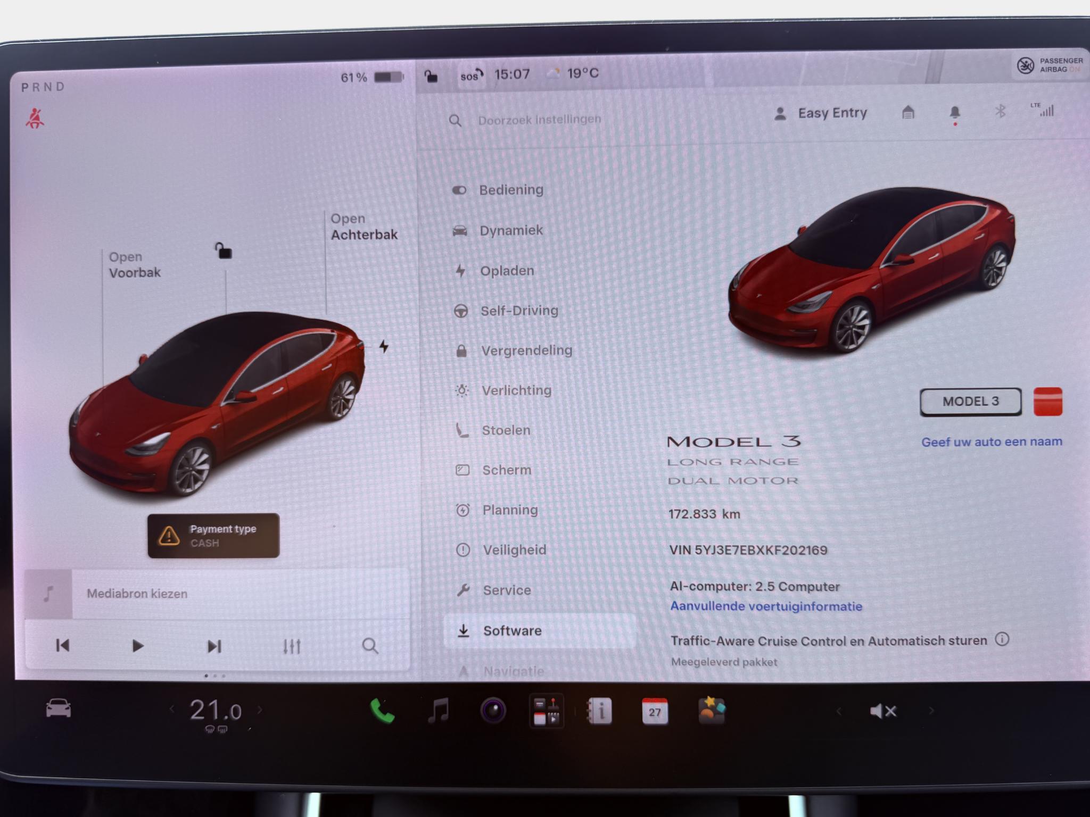Raise volume with the right arrow

pos(931,711)
